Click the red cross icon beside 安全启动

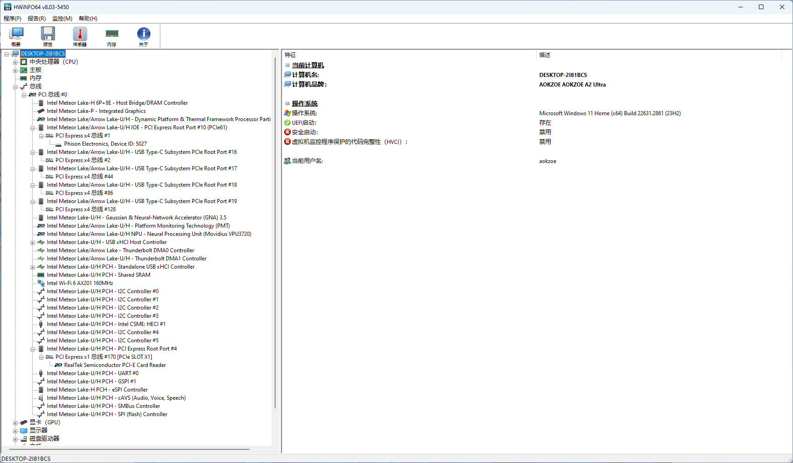[287, 132]
